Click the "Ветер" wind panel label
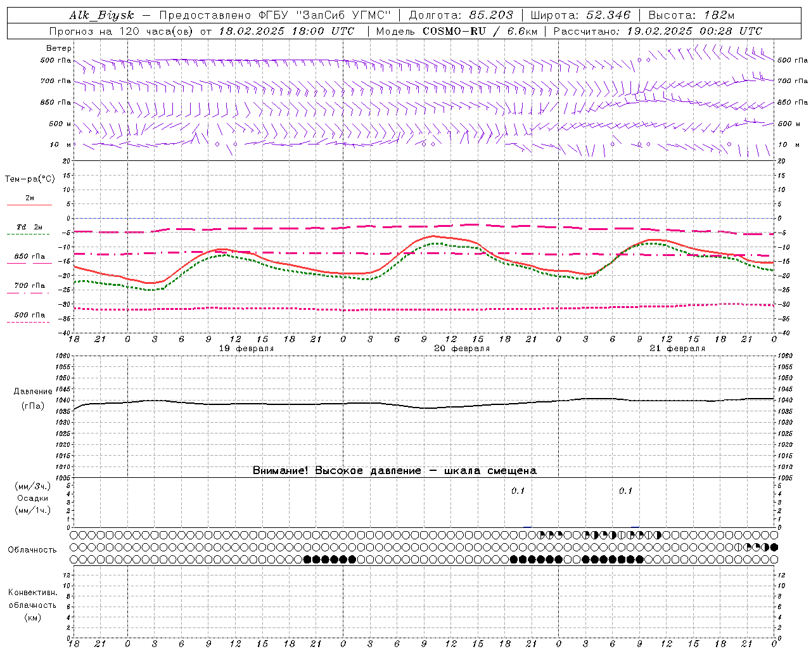The height and width of the screenshot is (649, 811). coord(59,48)
